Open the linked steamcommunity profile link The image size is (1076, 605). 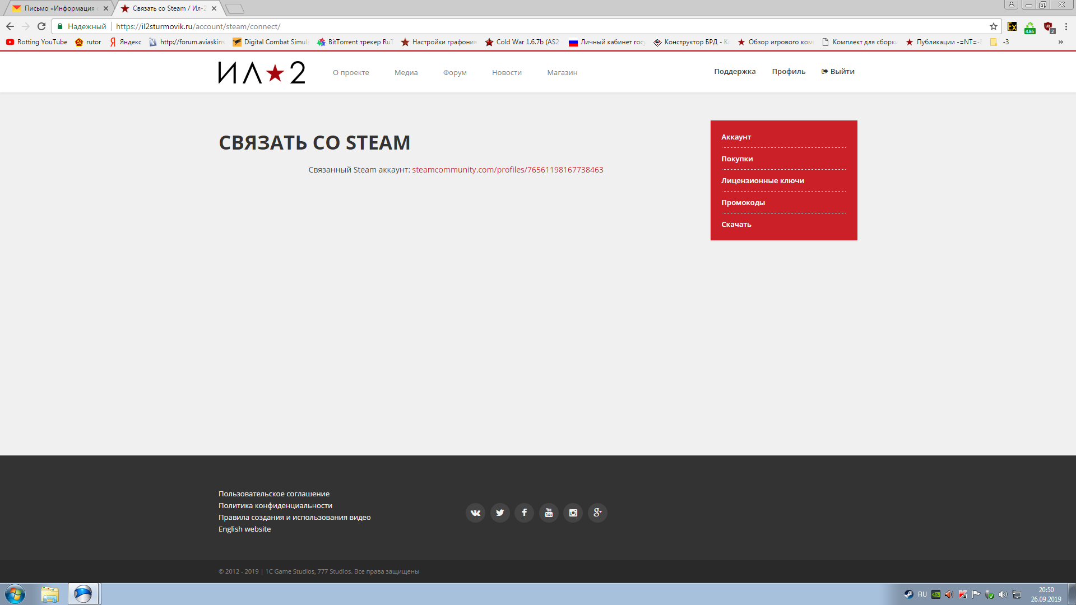507,170
